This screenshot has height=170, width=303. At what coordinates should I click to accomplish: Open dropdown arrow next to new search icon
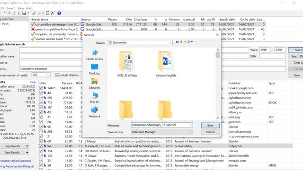pyautogui.click(x=9, y=13)
